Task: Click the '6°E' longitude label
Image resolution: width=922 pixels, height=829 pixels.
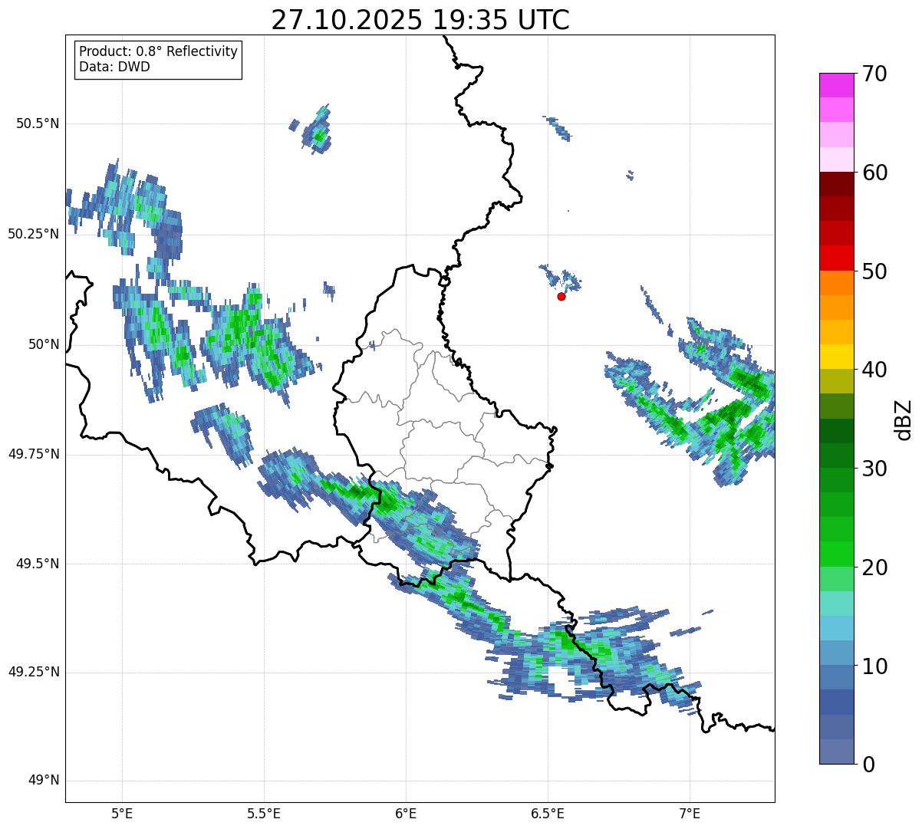Action: [x=406, y=814]
